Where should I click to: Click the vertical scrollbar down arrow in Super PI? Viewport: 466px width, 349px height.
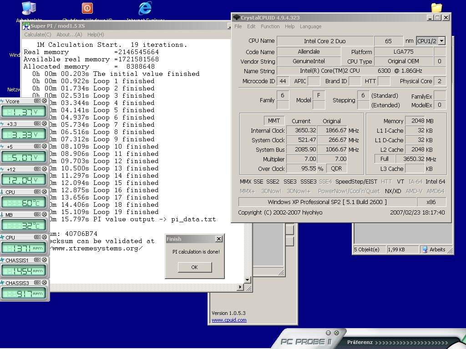pos(248,279)
